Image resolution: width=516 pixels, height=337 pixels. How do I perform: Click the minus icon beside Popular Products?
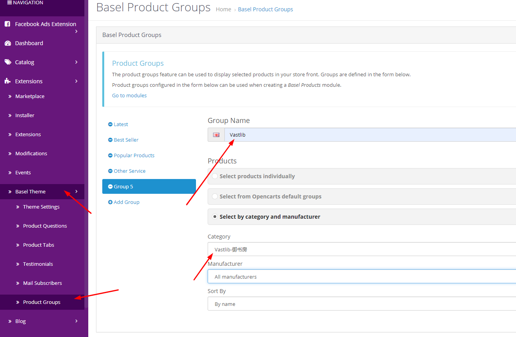(x=110, y=156)
